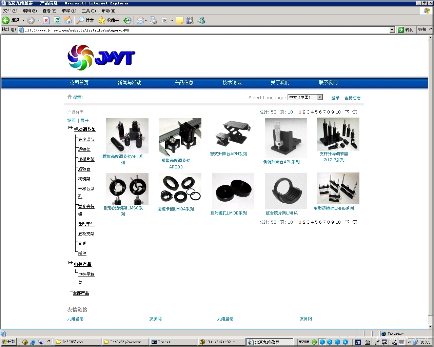This screenshot has height=347, width=434.
Task: Go to page 2 in top pagination
Action: 304,112
